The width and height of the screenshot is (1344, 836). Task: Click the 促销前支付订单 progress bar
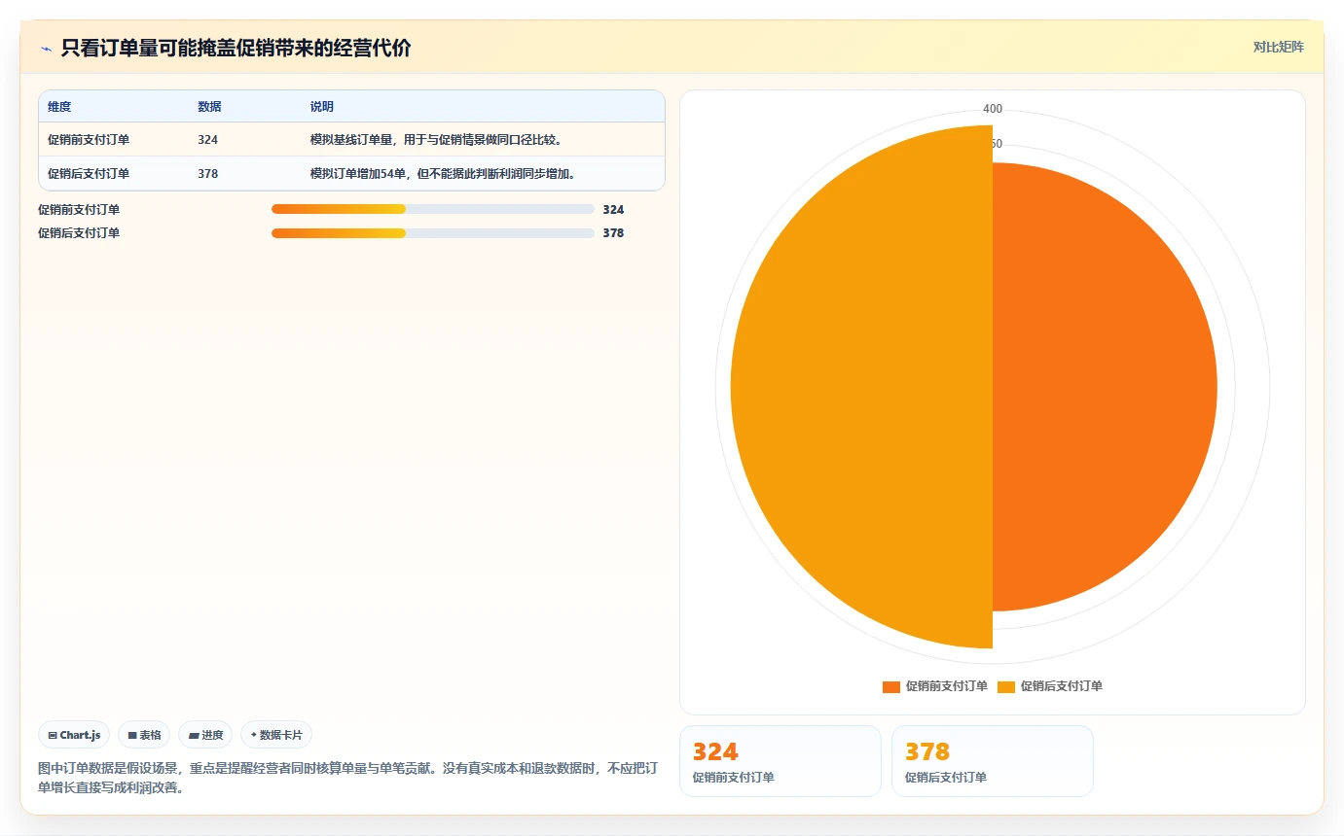(x=433, y=209)
